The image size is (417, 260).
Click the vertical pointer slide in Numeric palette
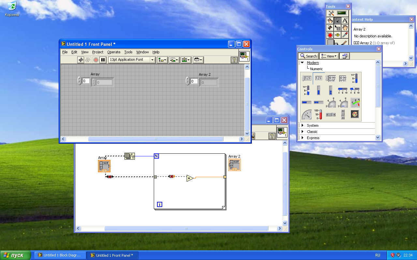[x=307, y=90]
